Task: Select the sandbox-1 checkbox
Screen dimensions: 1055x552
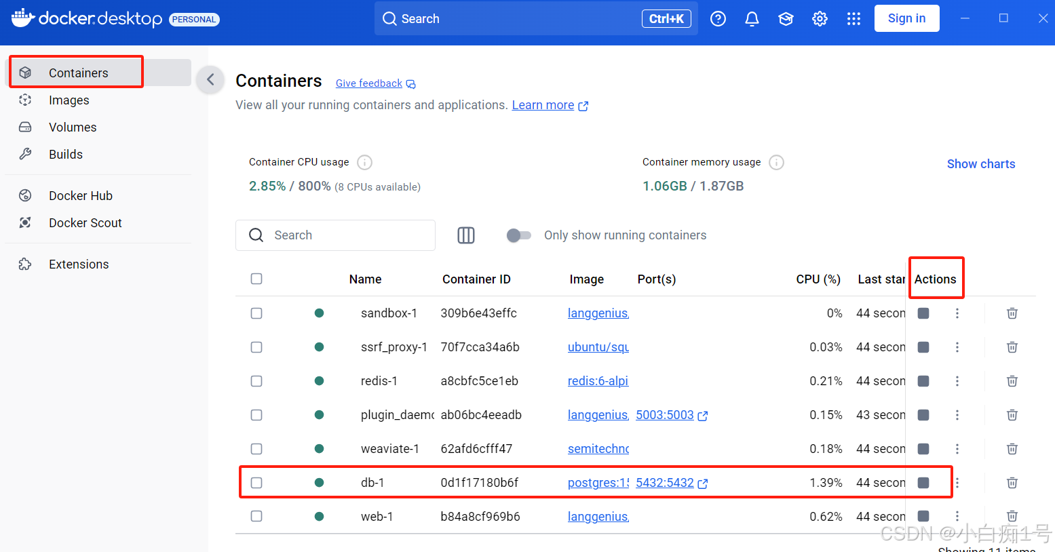Action: pos(256,313)
